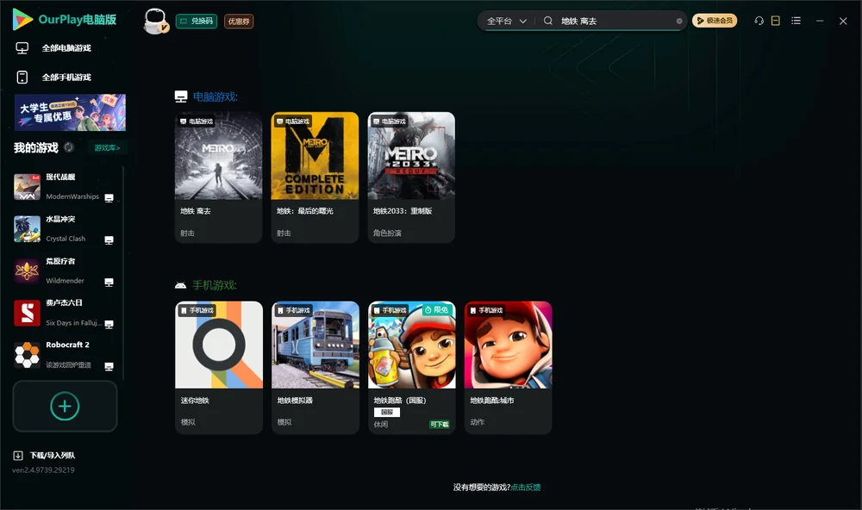Click the 极速会员 membership button

pyautogui.click(x=715, y=21)
